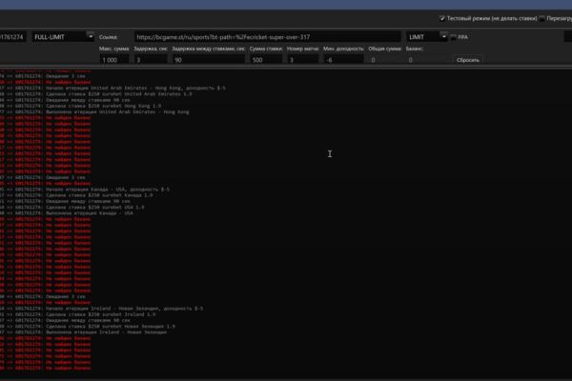Open the LIMIT dropdown
Viewport: 572px width, 381px height.
[x=427, y=37]
